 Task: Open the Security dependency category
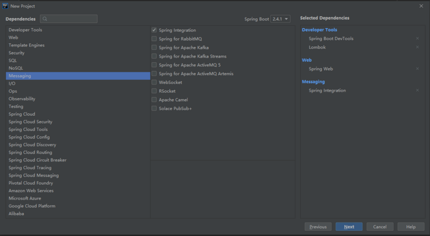point(16,53)
